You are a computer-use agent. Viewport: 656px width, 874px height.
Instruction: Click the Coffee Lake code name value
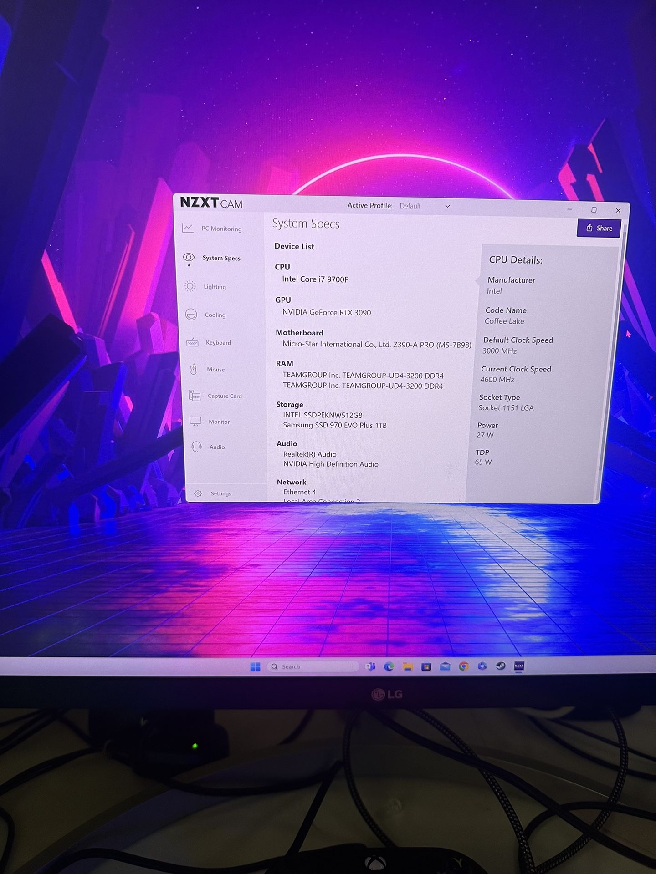click(504, 321)
